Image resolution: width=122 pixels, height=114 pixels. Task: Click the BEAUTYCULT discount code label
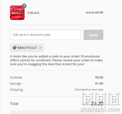pos(27,48)
